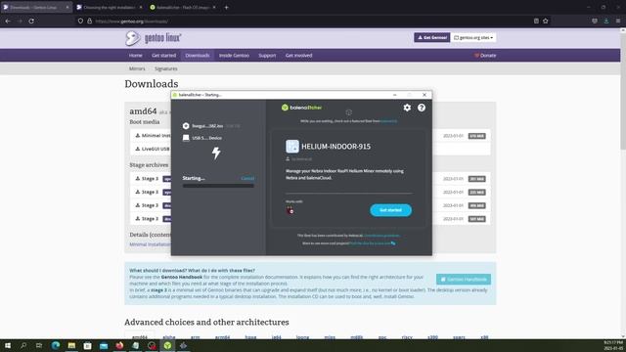
Task: Open balenaEtcher from the taskbar
Action: (x=167, y=345)
